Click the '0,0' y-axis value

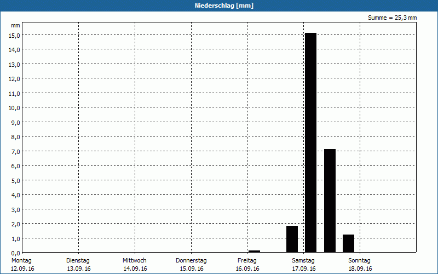(x=16, y=253)
